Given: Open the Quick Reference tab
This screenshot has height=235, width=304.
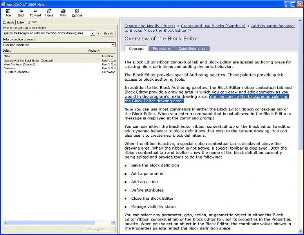Looking at the screenshot, I should tap(192, 49).
